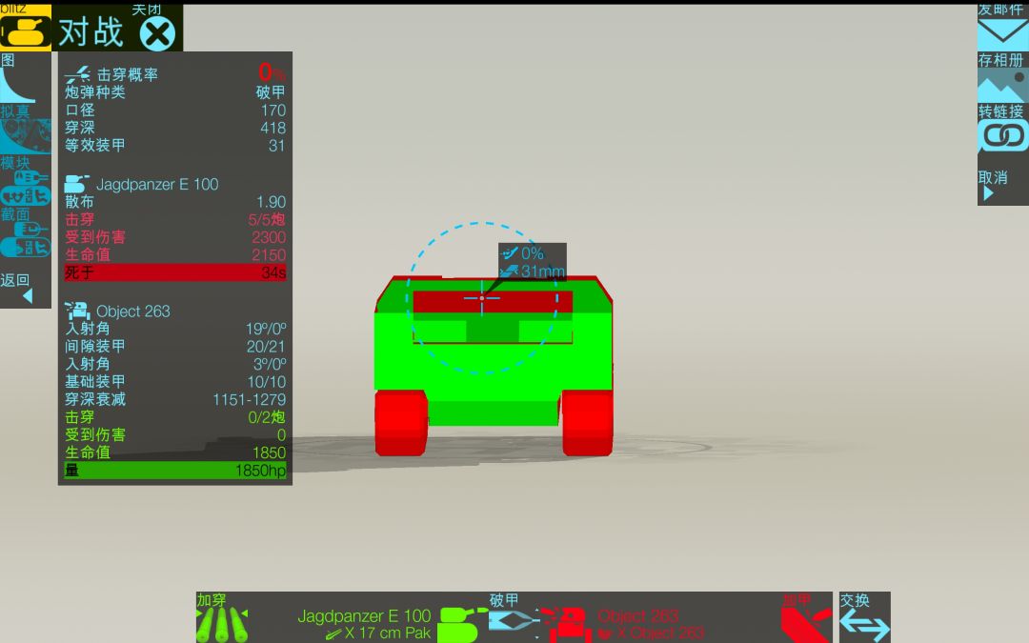Swap tanks with the 交换 arrows
Image resolution: width=1029 pixels, height=643 pixels.
864,625
